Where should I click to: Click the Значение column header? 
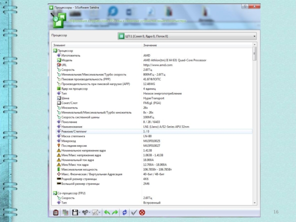point(197,45)
